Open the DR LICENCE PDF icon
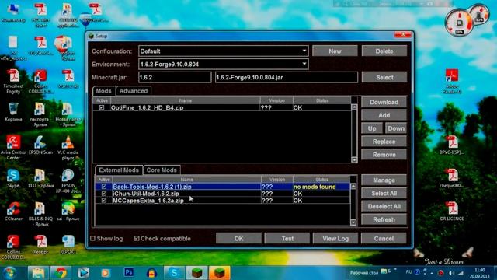The image size is (497, 280). point(452,211)
